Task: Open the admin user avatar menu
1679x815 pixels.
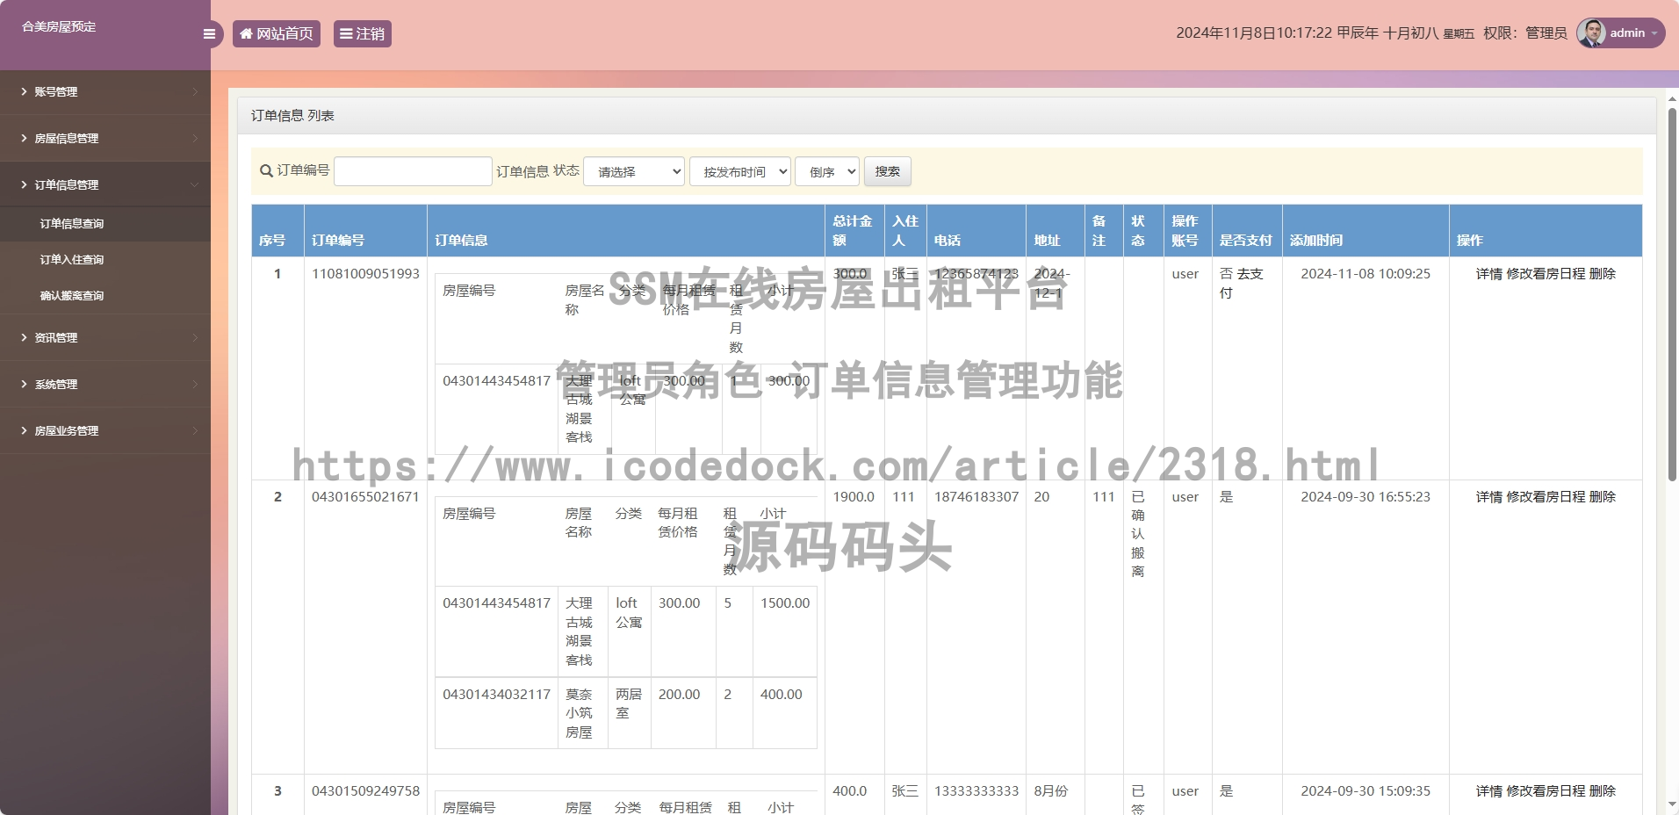Action: point(1620,32)
